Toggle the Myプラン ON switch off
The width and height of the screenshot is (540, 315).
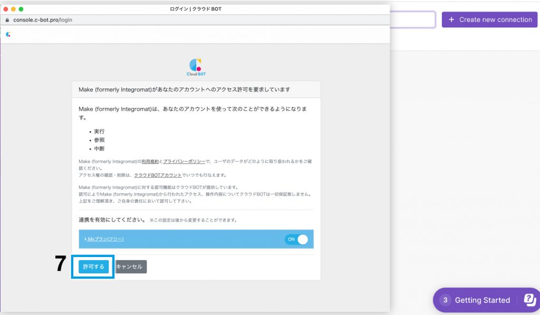point(296,239)
